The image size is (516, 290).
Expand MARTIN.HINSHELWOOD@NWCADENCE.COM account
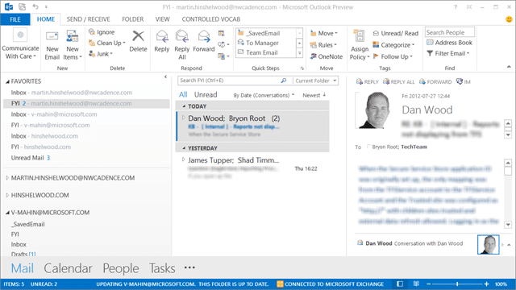[x=7, y=178]
